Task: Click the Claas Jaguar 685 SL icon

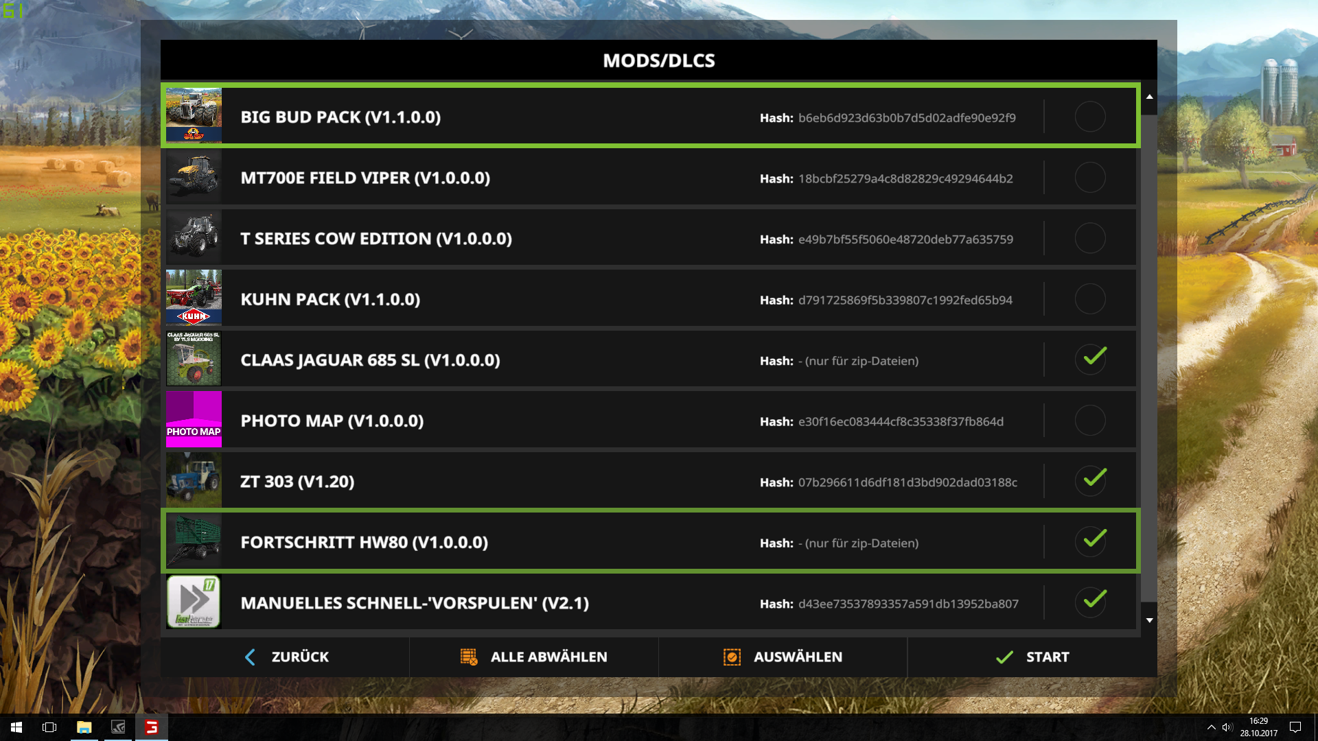Action: pyautogui.click(x=194, y=359)
